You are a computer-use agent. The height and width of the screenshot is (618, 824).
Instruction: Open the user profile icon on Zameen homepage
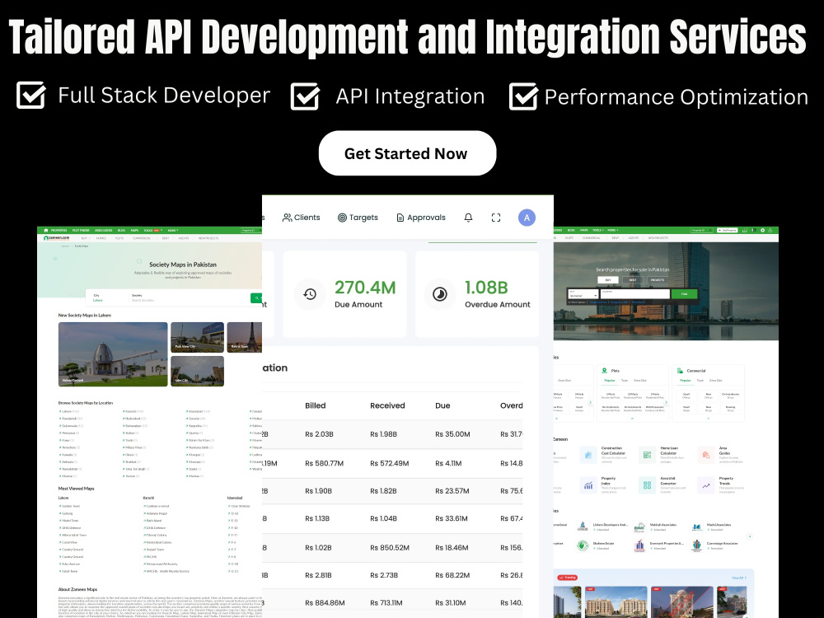(770, 230)
